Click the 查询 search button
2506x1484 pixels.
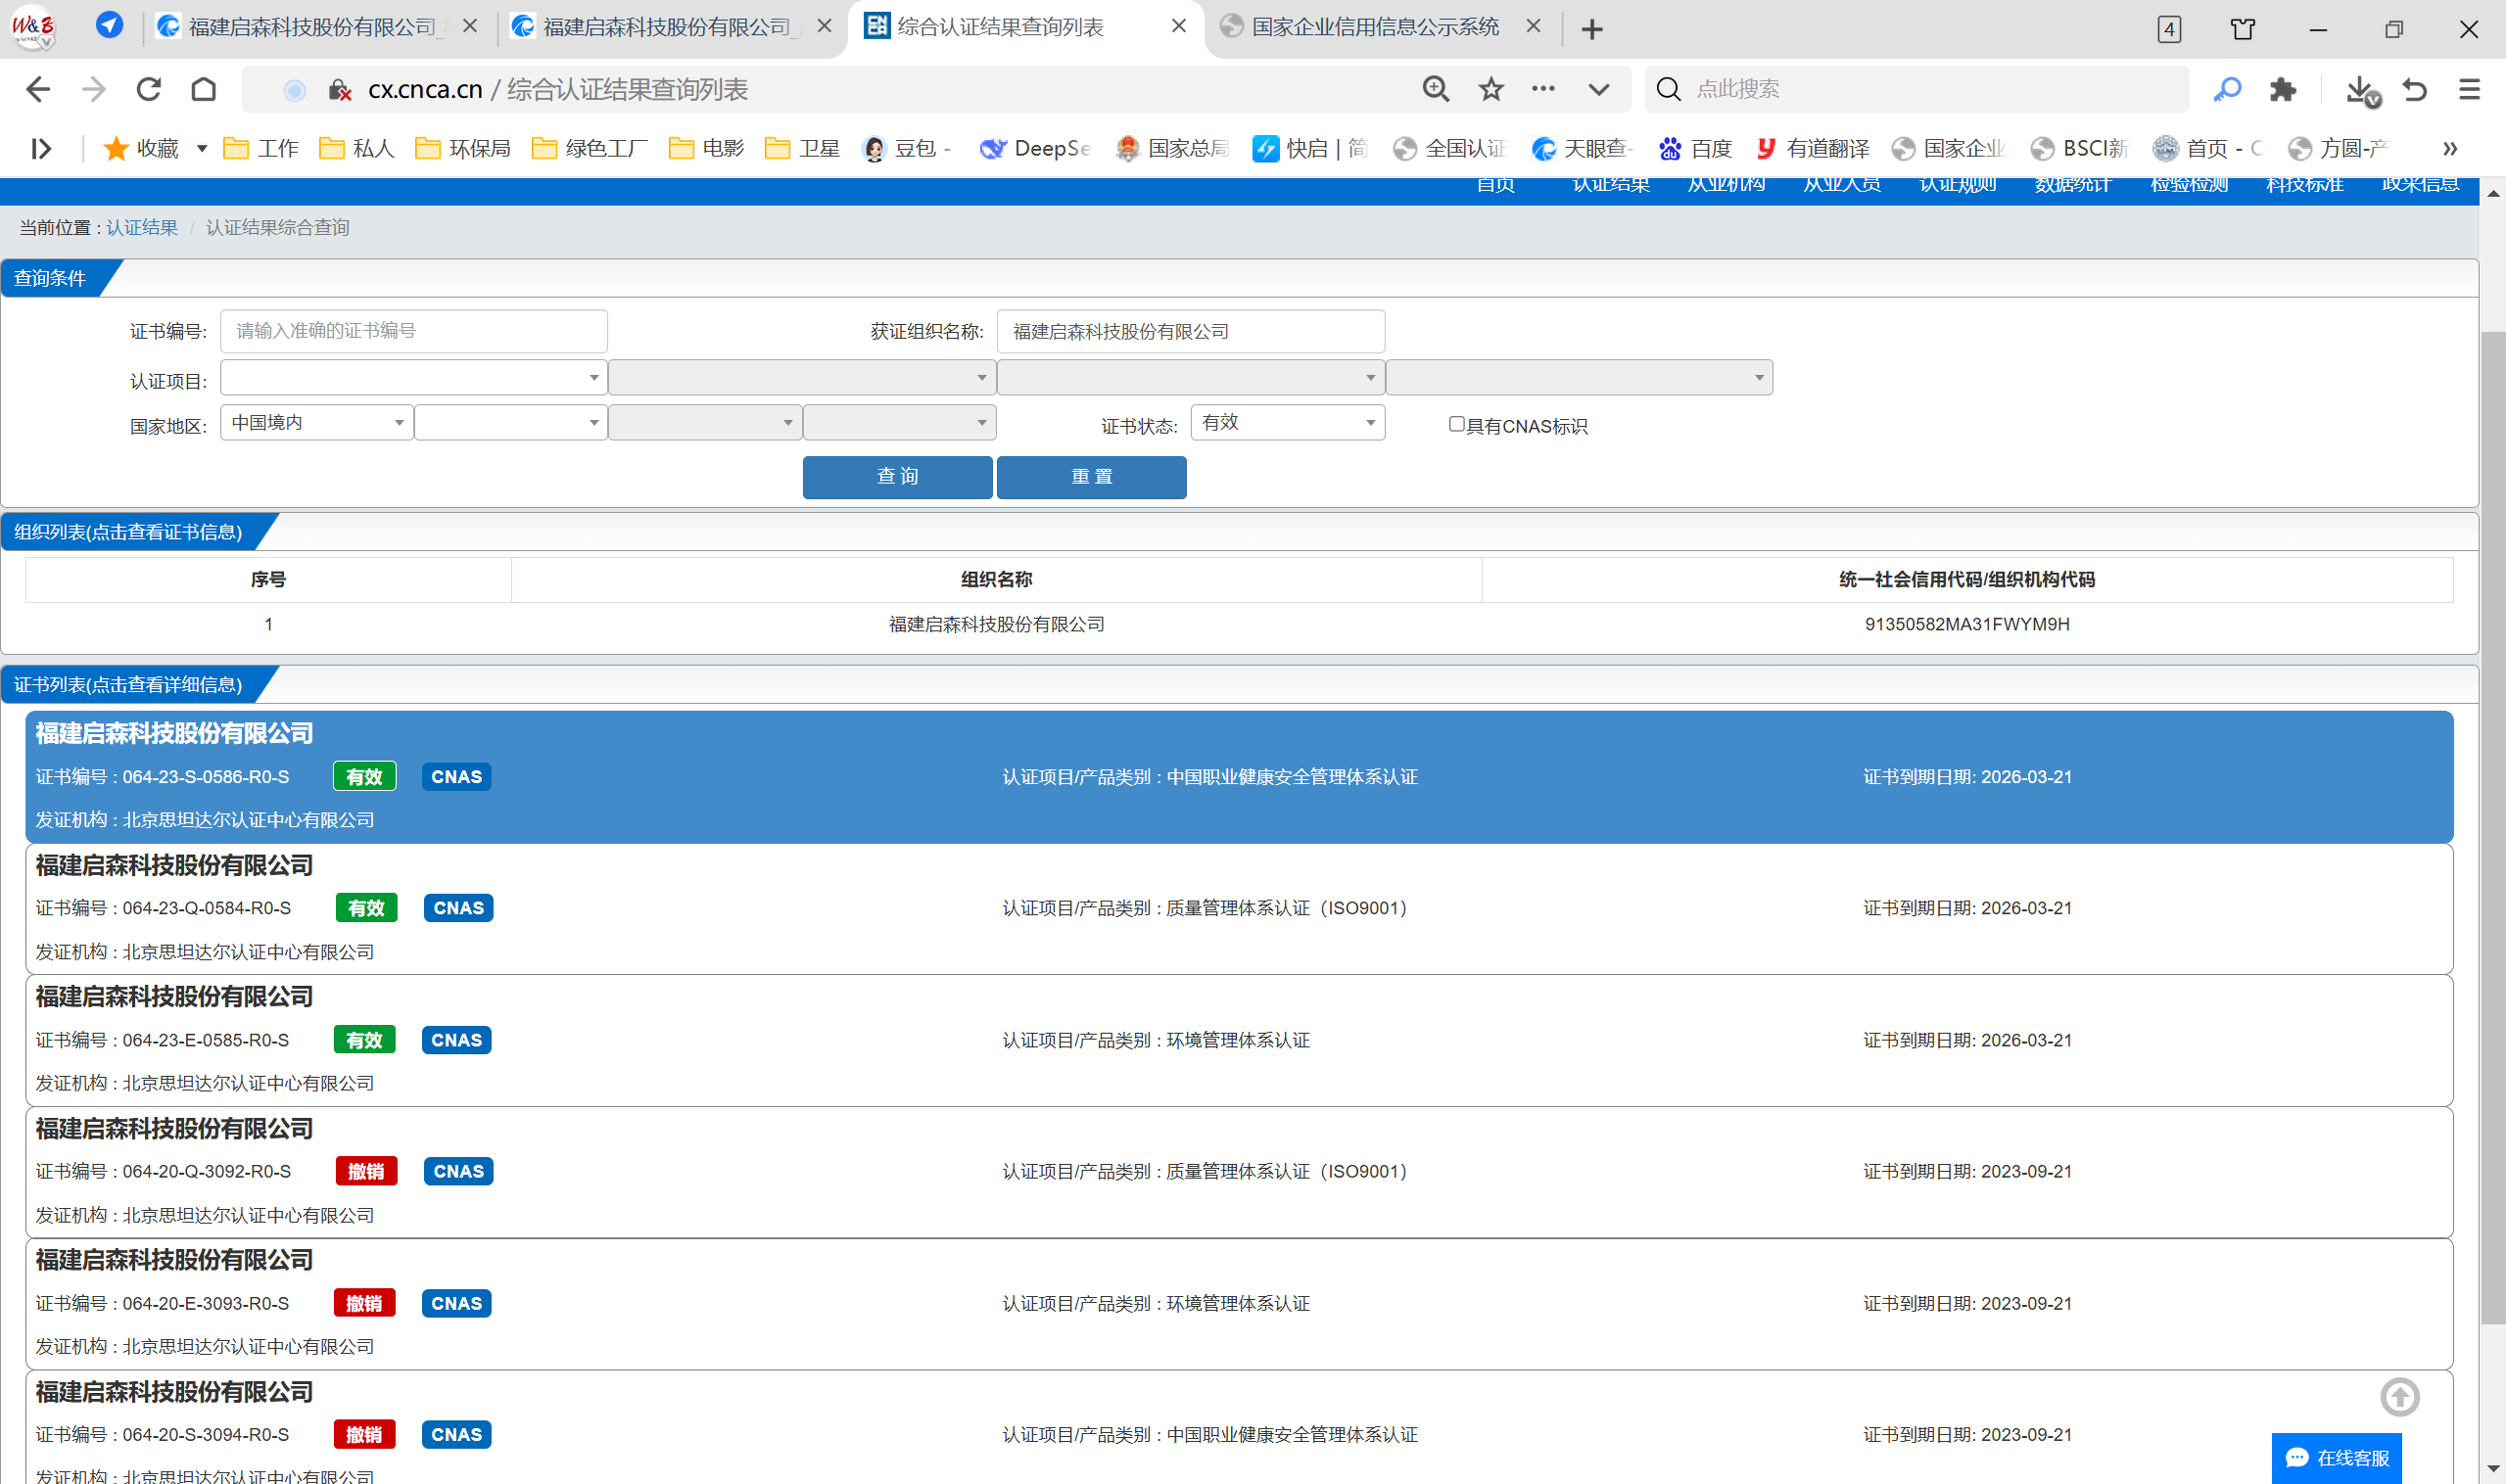[x=896, y=477]
